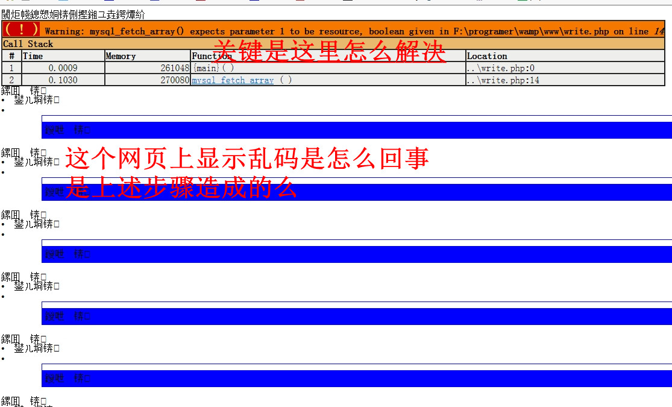Click the first blue banner bar
Viewport: 672px width, 407px height.
point(356,130)
